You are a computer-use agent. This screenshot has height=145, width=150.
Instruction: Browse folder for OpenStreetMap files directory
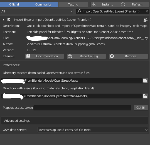coord(145,81)
